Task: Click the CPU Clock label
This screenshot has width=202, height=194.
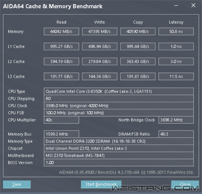Action: (x=17, y=106)
